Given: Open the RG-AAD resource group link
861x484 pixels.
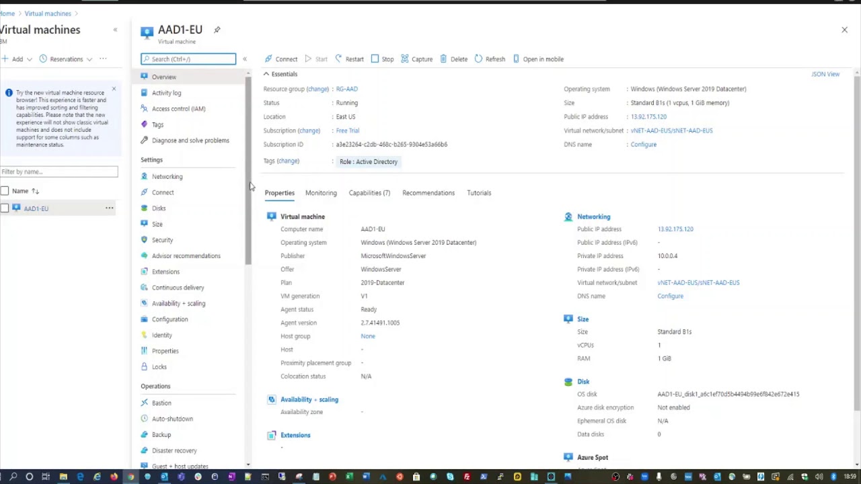Looking at the screenshot, I should (x=347, y=89).
